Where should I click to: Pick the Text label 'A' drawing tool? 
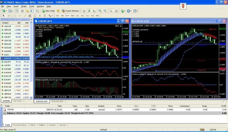click(40, 16)
